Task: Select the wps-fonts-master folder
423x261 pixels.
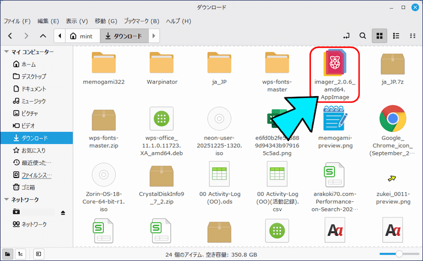Action: [x=277, y=72]
